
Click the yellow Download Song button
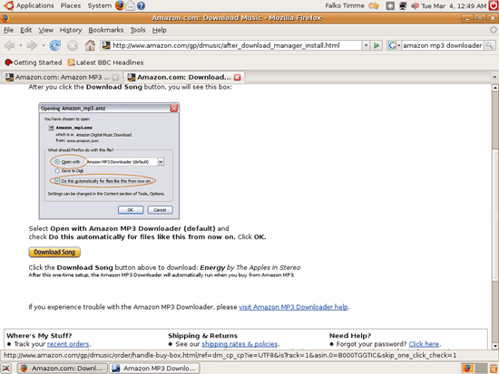pos(54,253)
